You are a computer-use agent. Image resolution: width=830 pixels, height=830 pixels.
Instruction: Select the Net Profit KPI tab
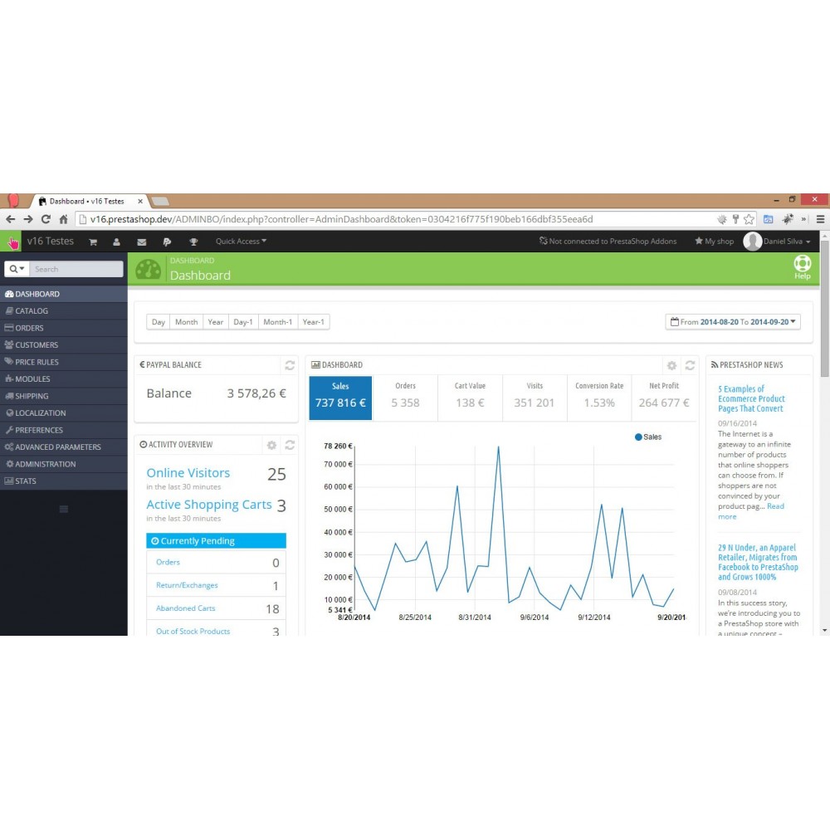pyautogui.click(x=664, y=398)
